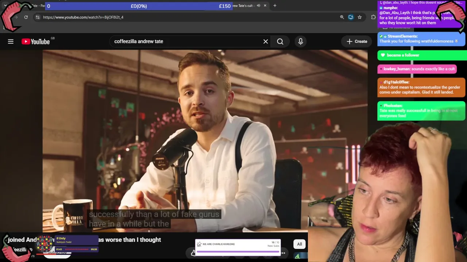Open the browser extensions puzzle icon
This screenshot has width=467, height=262.
pos(373,17)
